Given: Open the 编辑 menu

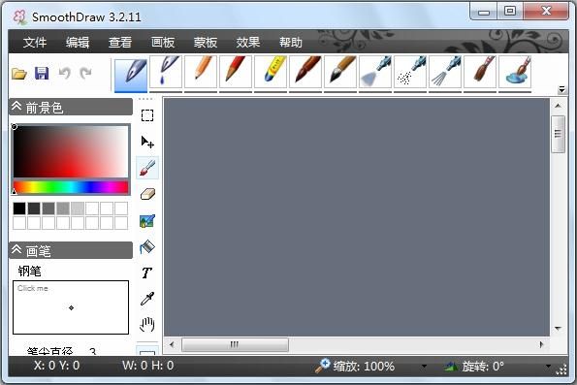Looking at the screenshot, I should tap(78, 43).
